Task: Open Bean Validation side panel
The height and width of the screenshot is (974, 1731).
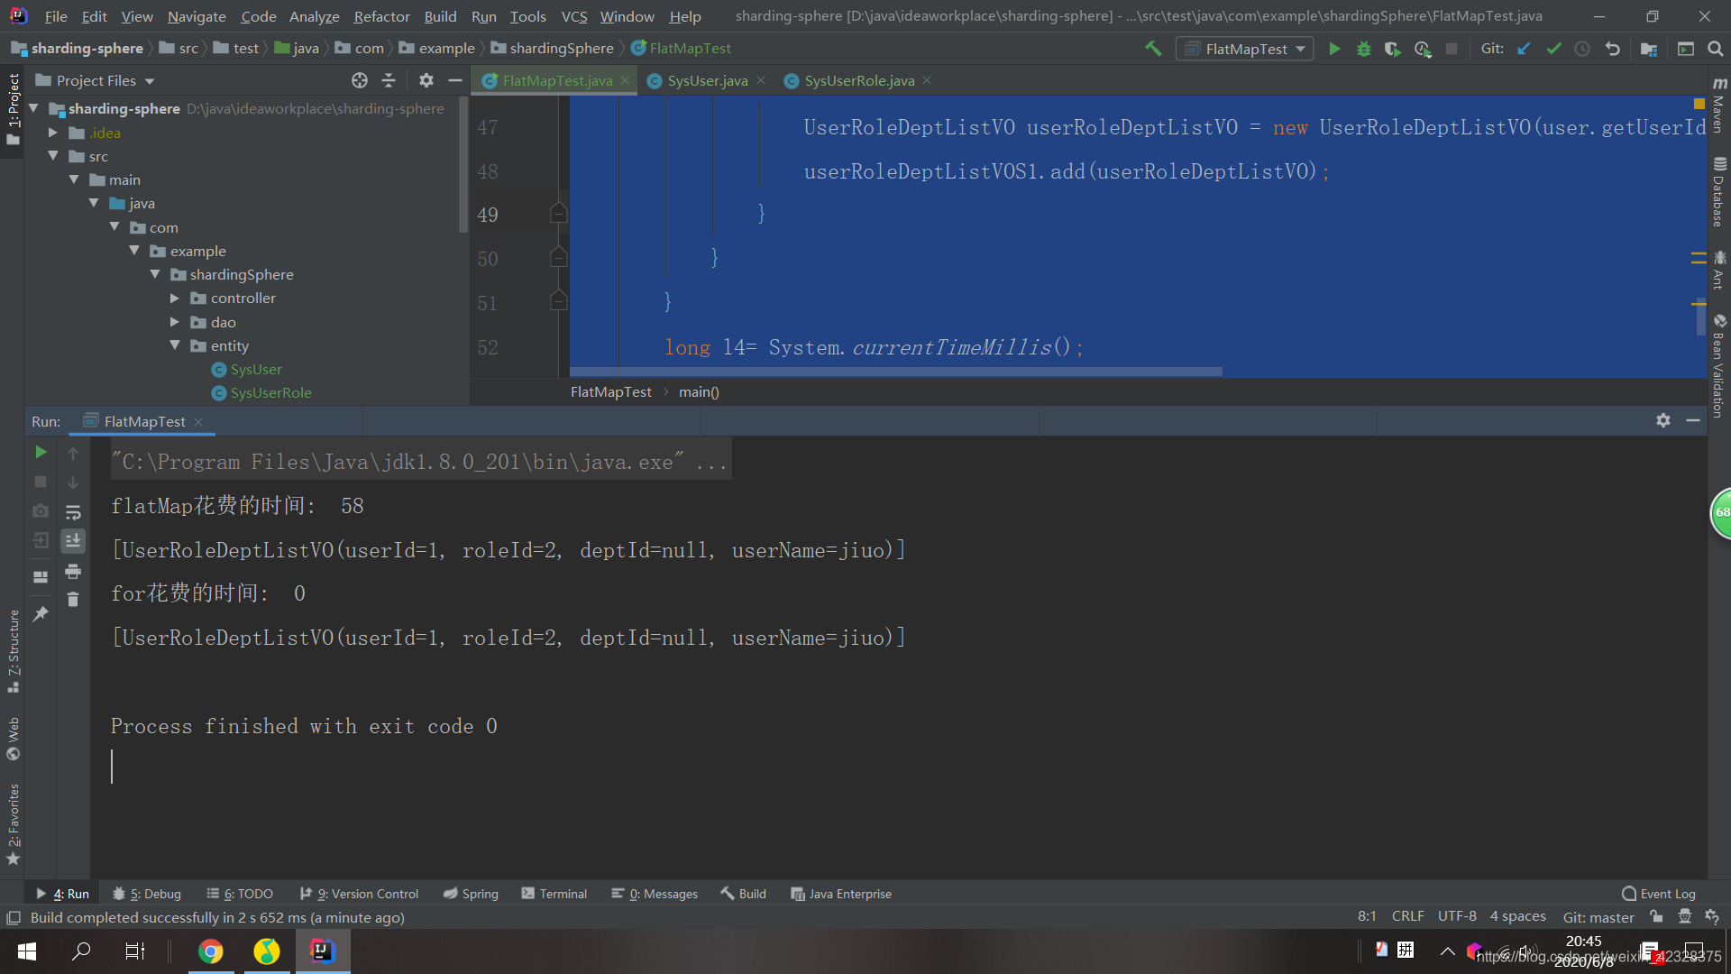Action: point(1719,365)
